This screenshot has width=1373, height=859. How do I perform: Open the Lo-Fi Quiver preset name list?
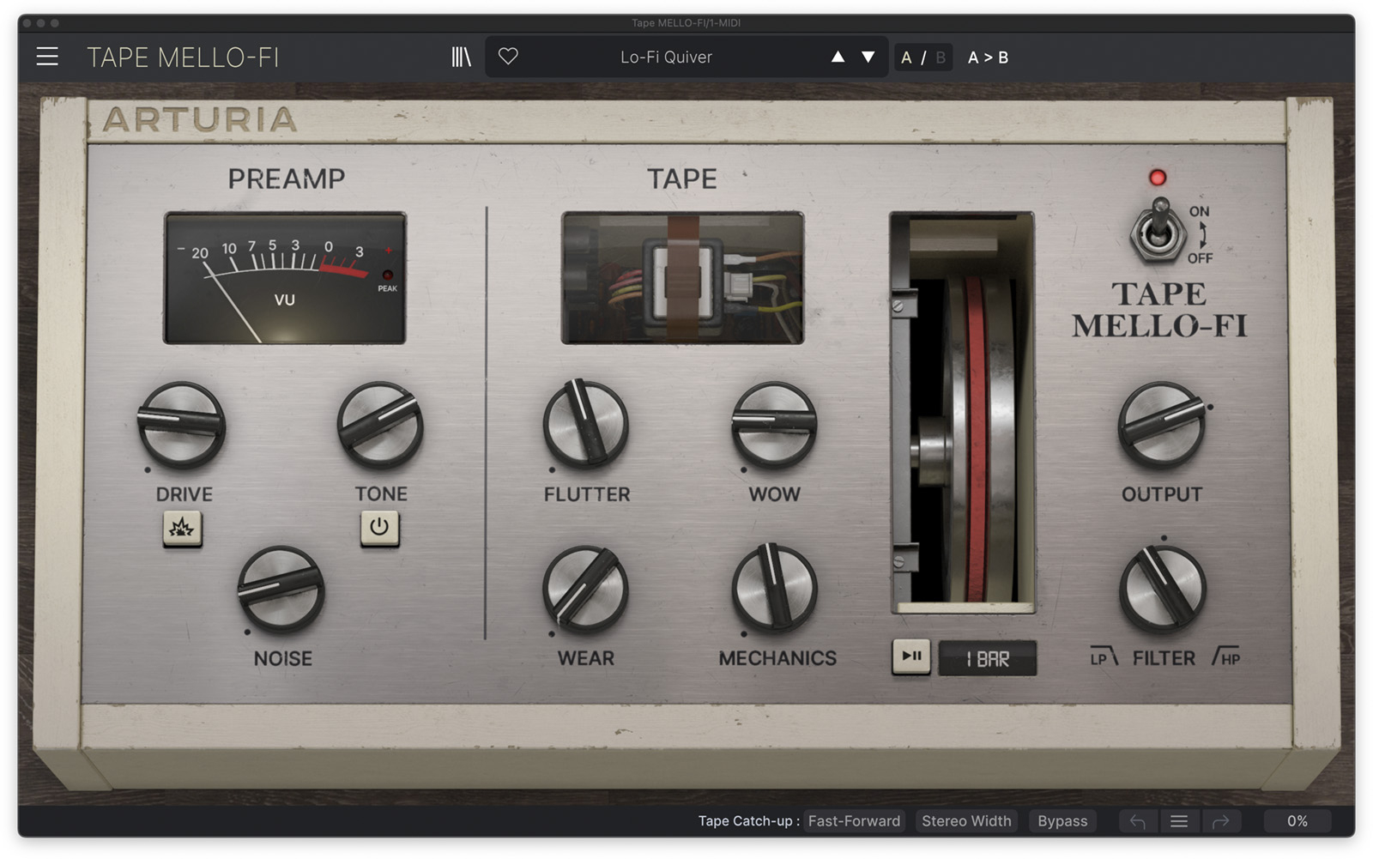[x=666, y=57]
